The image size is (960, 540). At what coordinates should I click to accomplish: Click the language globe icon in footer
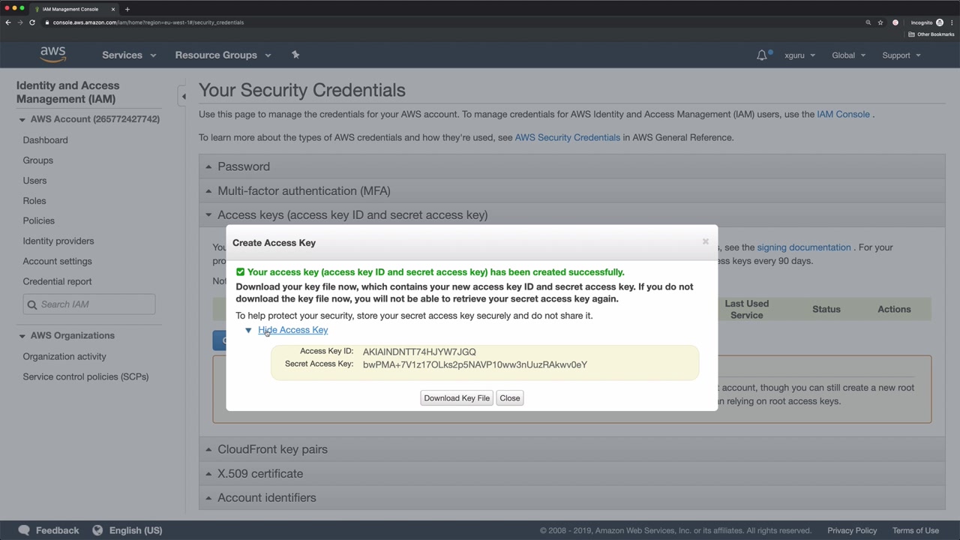[97, 530]
